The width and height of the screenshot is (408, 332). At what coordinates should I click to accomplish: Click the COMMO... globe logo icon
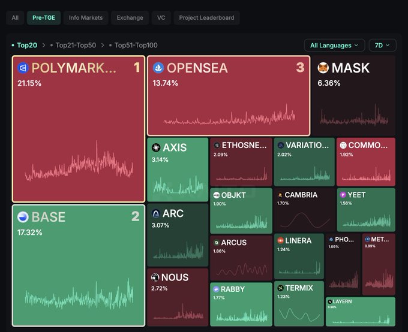343,146
